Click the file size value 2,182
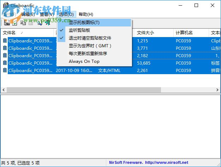The width and height of the screenshot is (221, 167). [x=143, y=56]
